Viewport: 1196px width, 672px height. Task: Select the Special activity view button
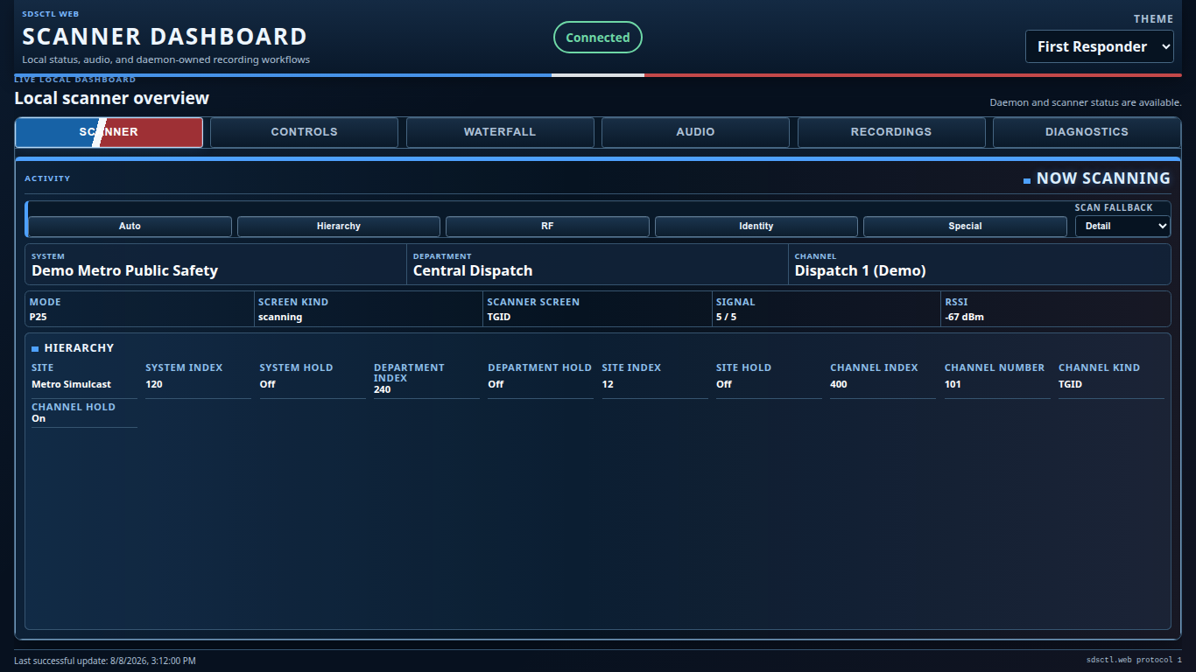[965, 227]
